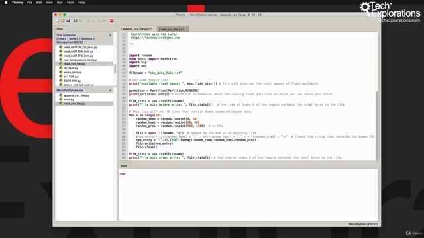424x238 pixels.
Task: Open the Apple menu
Action: (x=6, y=3)
